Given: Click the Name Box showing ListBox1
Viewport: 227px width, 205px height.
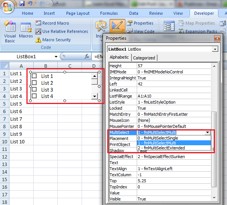Looking at the screenshot, I should 27,56.
